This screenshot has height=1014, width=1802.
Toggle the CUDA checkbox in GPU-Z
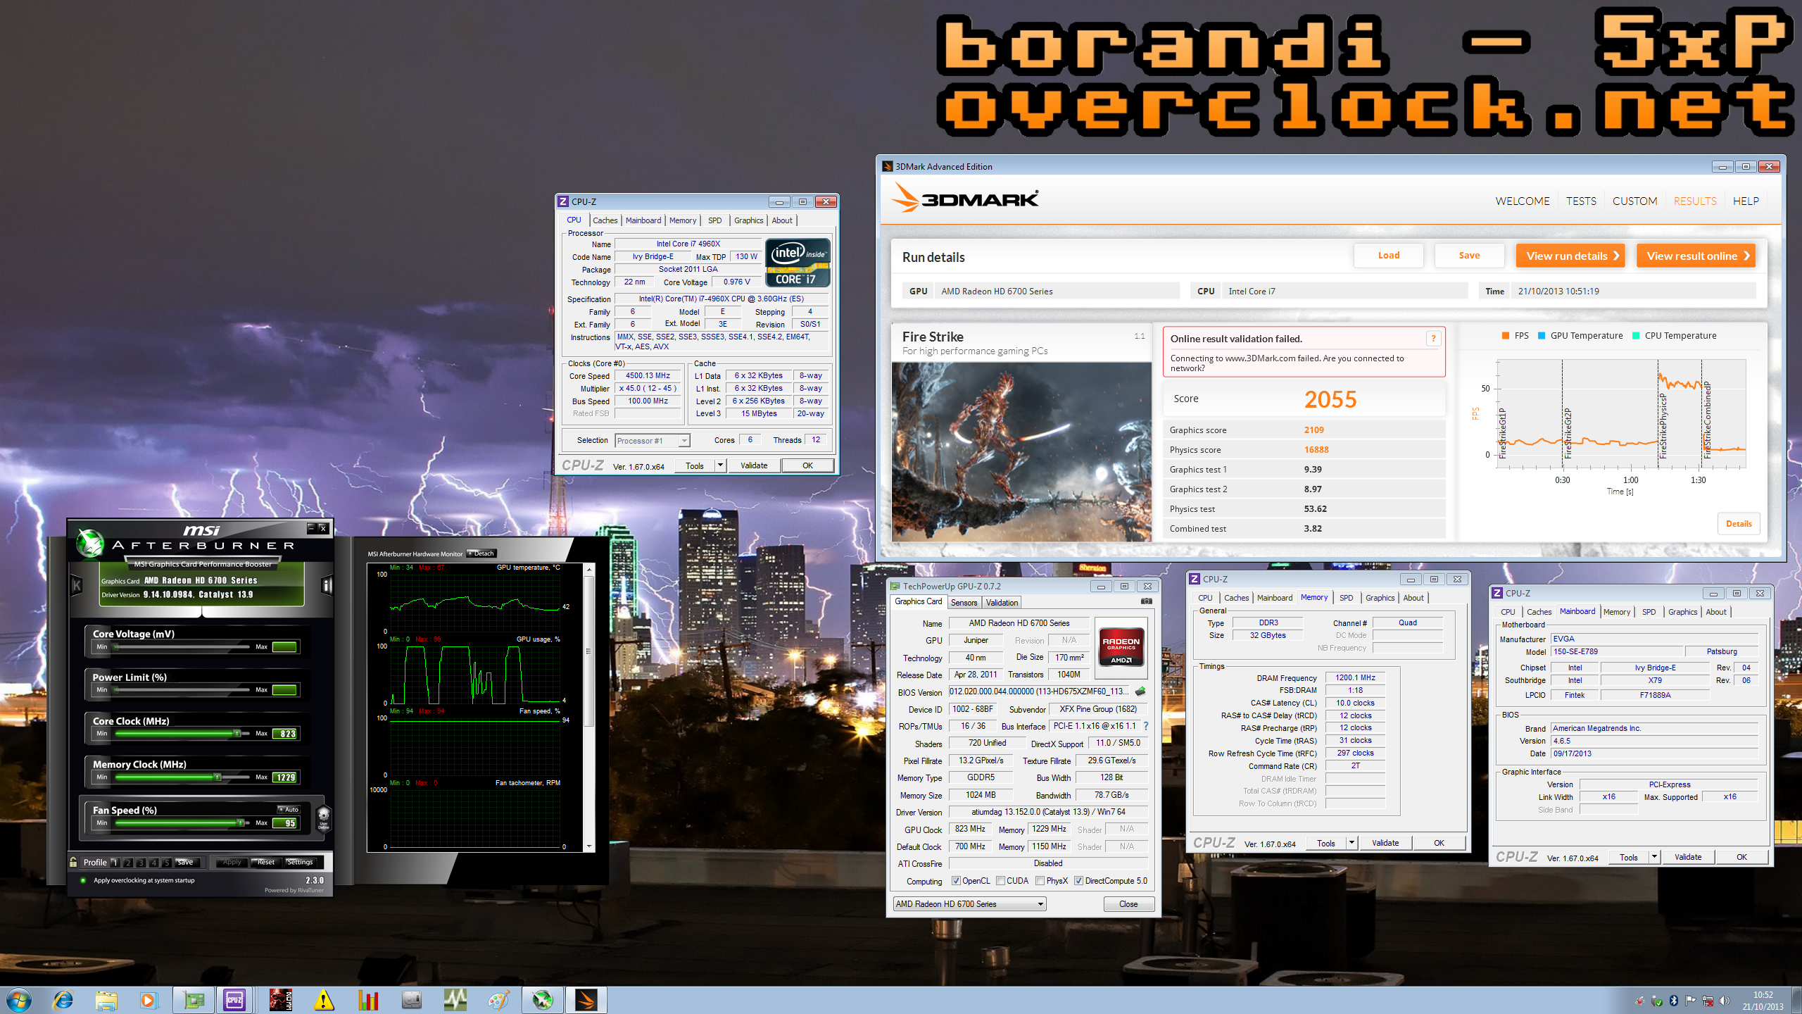(1000, 881)
